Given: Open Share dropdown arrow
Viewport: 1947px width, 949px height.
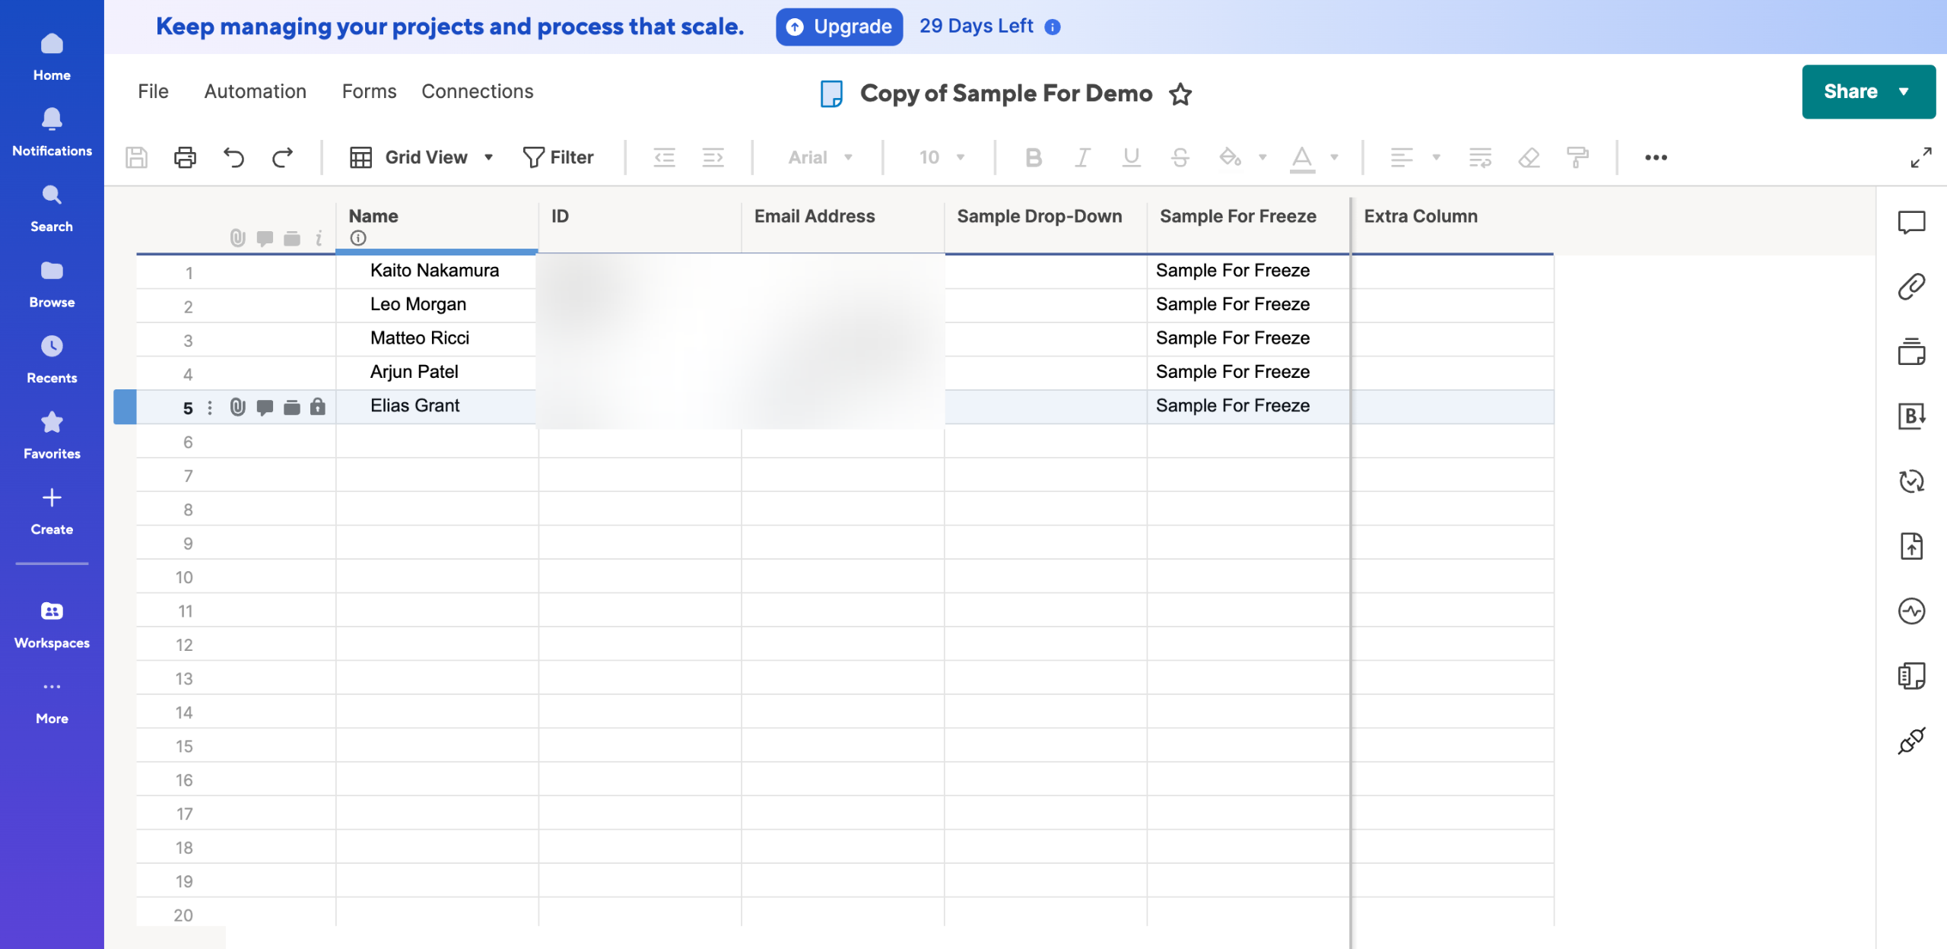Looking at the screenshot, I should pos(1904,91).
